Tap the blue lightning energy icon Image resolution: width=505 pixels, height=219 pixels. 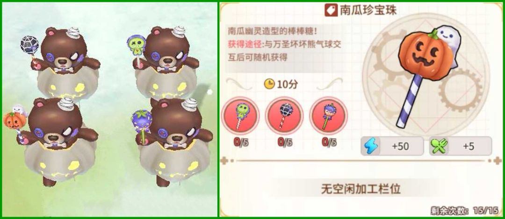tap(371, 146)
